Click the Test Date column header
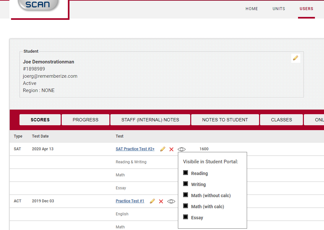Screen dimensions: 324x230 click(x=40, y=136)
